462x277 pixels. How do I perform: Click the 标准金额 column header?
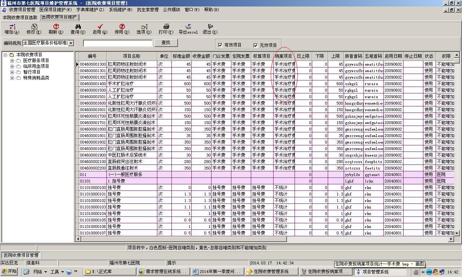[182, 56]
